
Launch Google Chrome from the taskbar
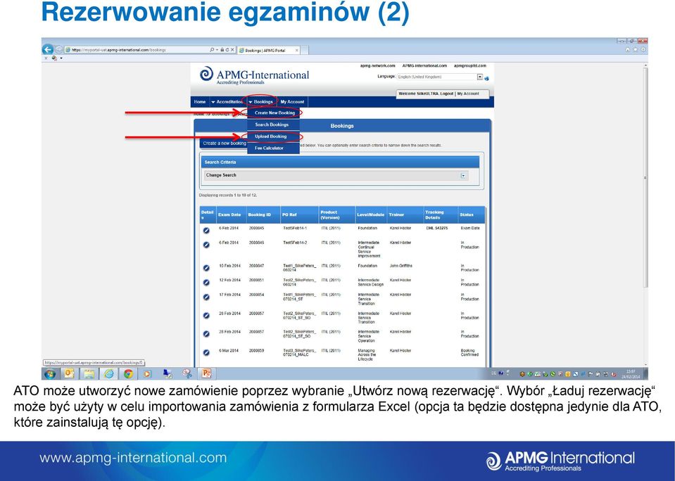point(128,373)
